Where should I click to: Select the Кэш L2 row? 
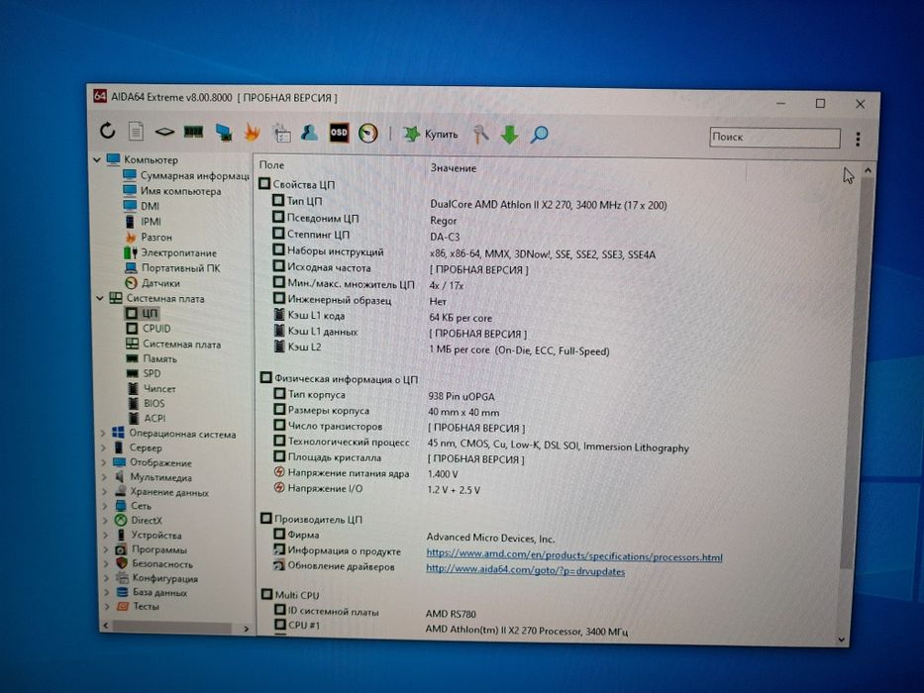[x=442, y=348]
